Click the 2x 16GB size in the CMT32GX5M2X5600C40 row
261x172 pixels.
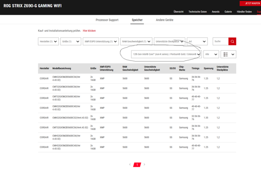pyautogui.click(x=93, y=98)
